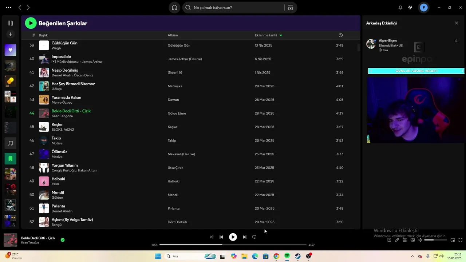Open the three-dots app menu

pos(8,8)
